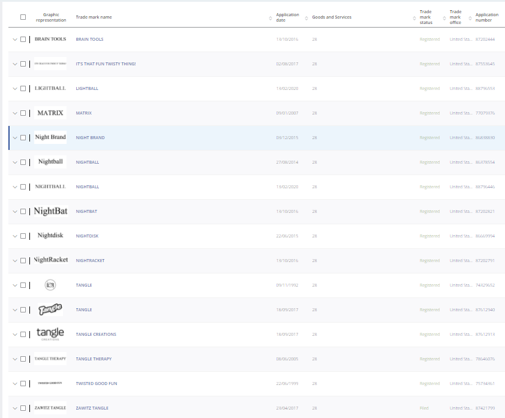Image resolution: width=505 pixels, height=418 pixels.
Task: Select the IT'S THAT FUN TWISTY THING! checkbox
Action: pos(23,64)
